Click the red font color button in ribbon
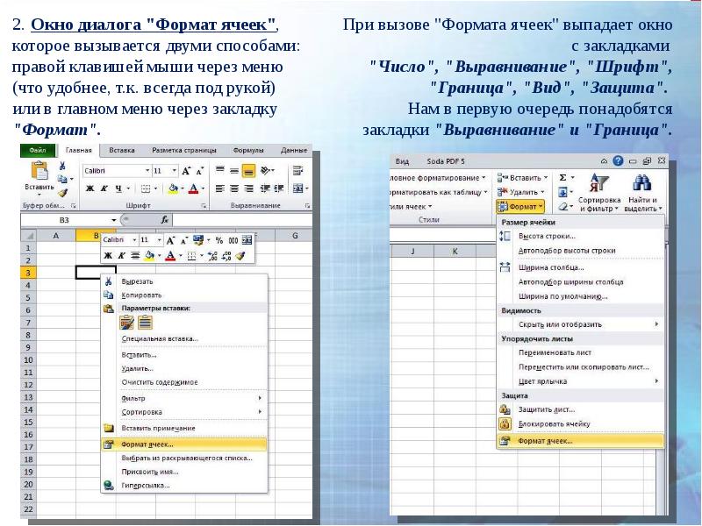 tap(191, 188)
